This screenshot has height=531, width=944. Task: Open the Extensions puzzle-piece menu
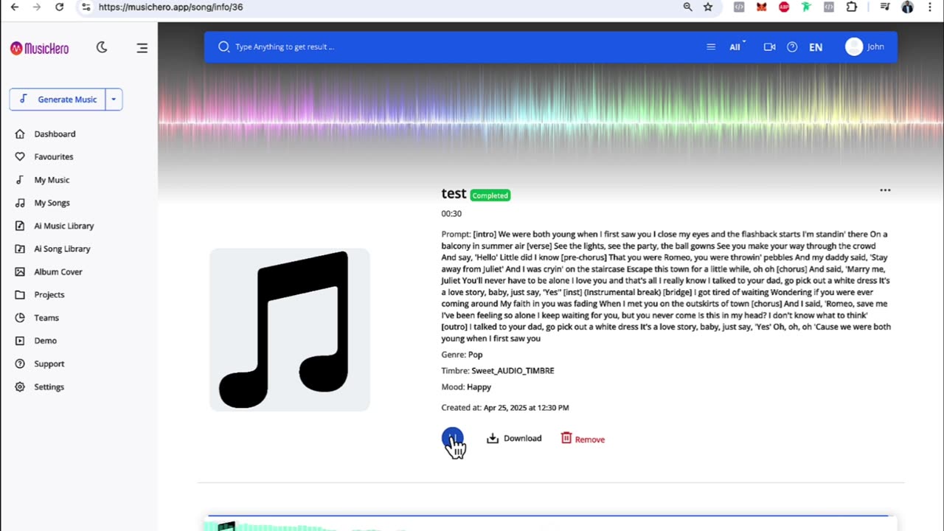point(852,7)
